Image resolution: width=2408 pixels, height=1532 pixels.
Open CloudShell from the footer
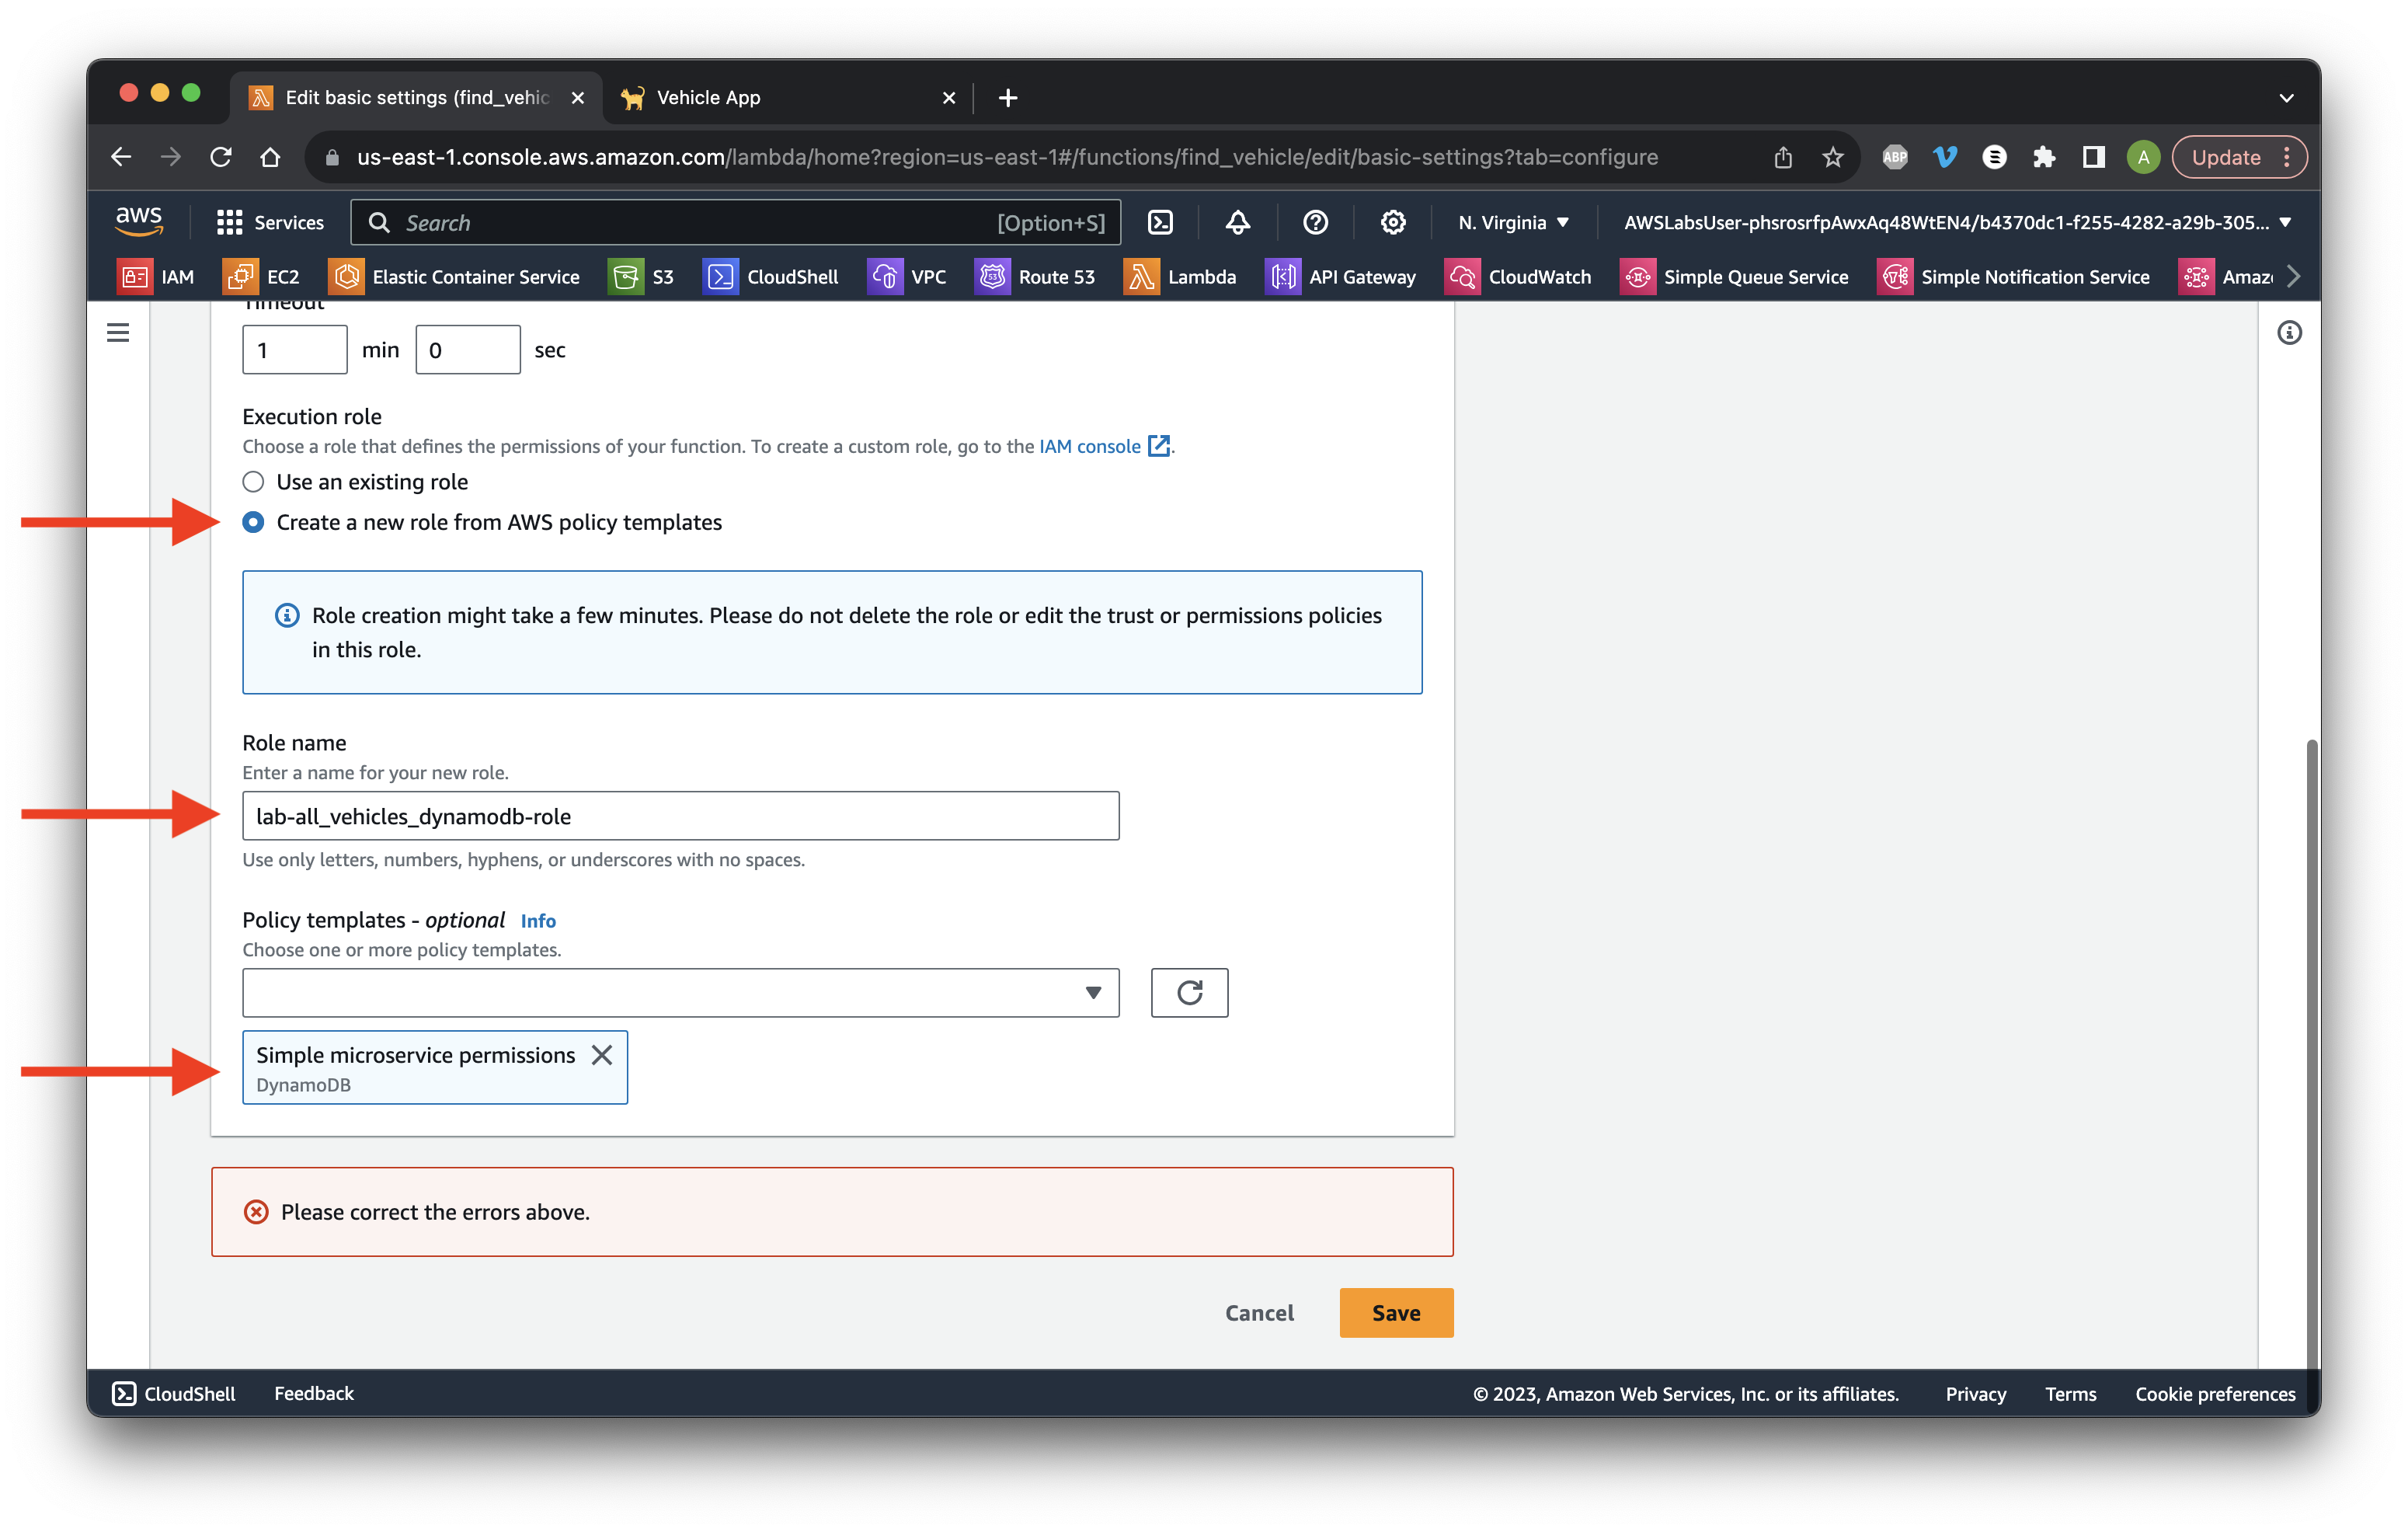coord(174,1393)
